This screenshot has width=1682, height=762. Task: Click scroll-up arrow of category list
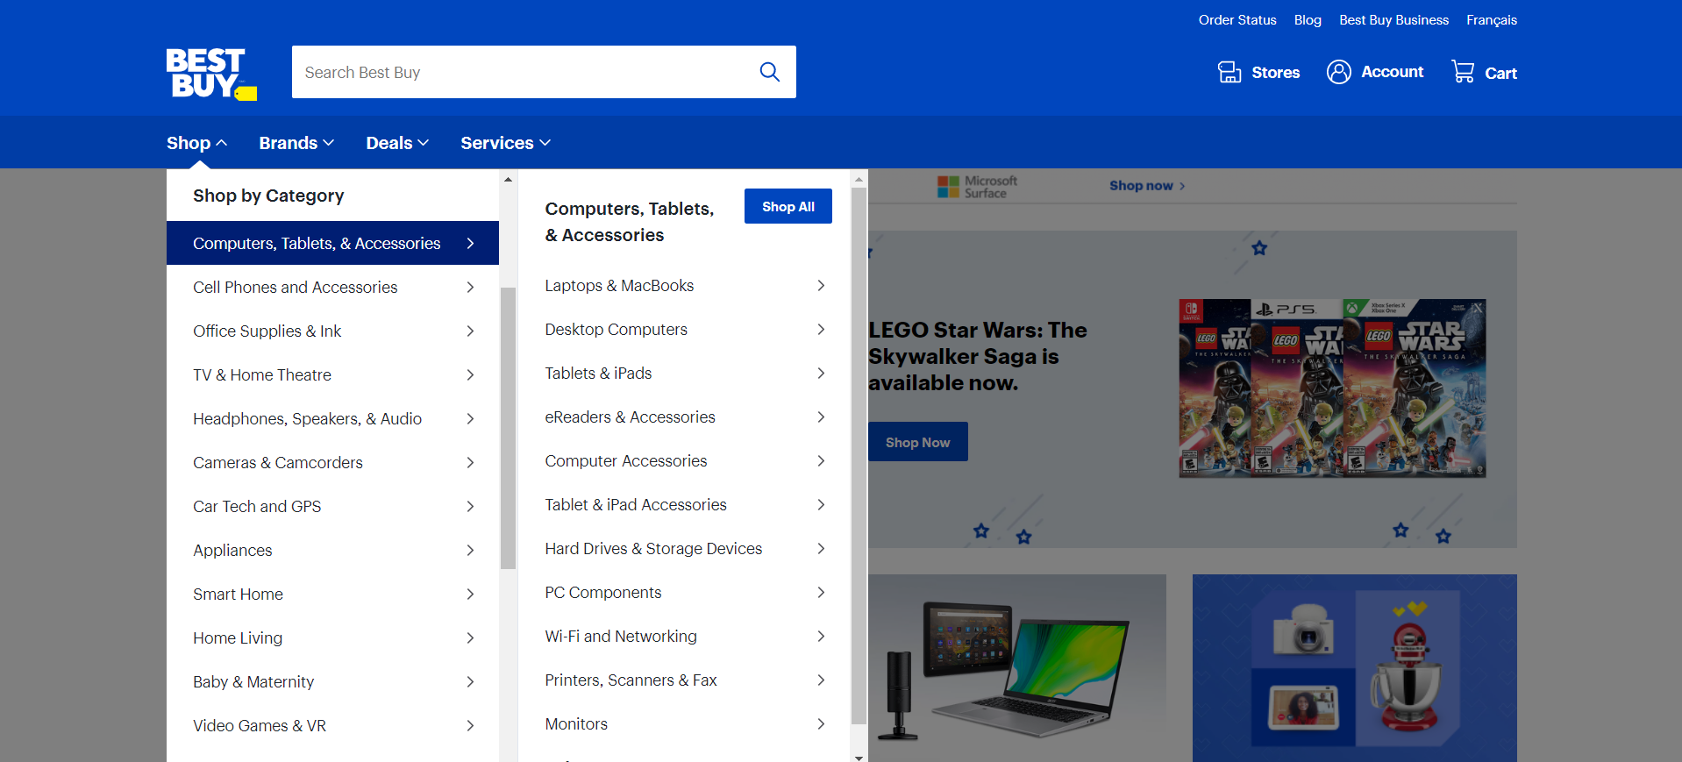click(x=508, y=180)
